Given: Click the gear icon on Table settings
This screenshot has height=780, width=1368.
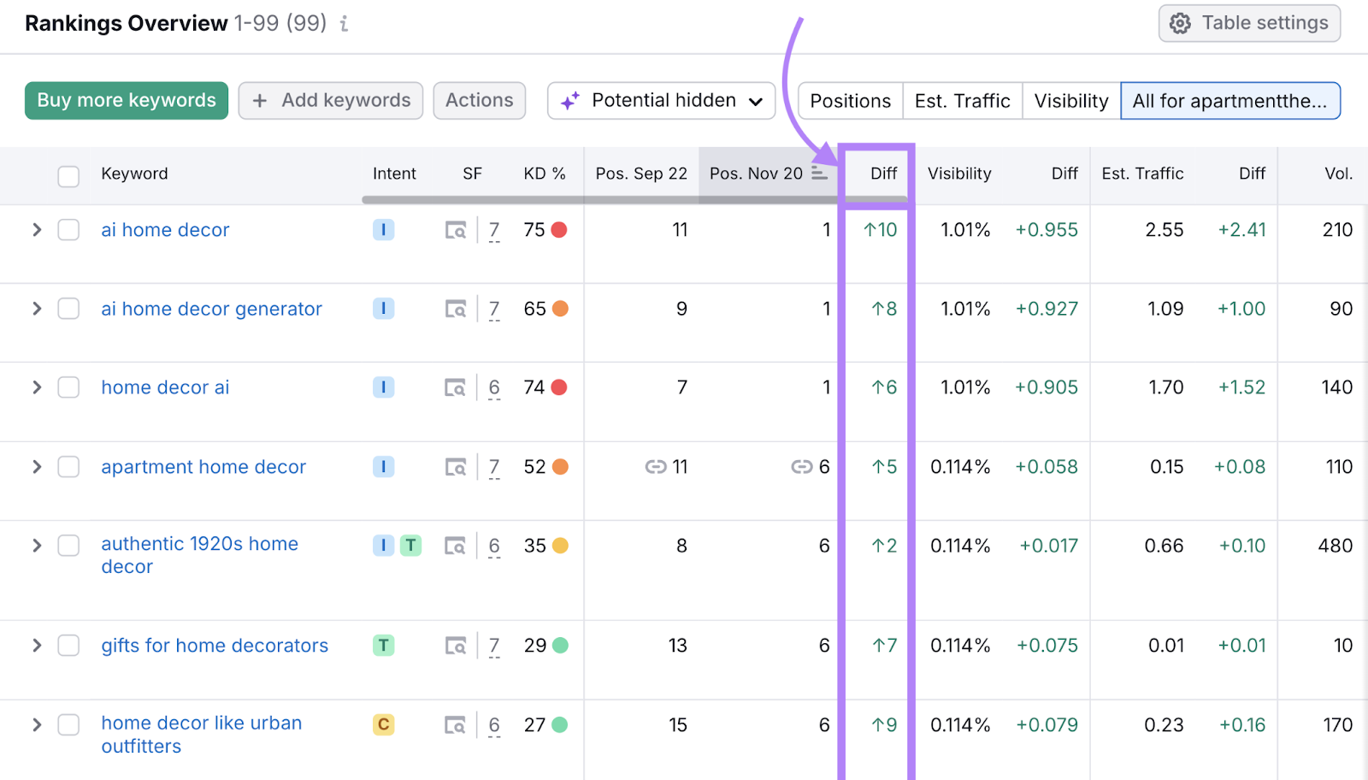Looking at the screenshot, I should click(x=1180, y=23).
